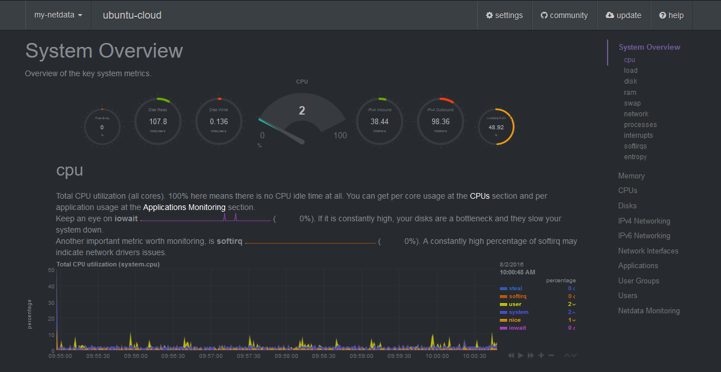
Task: Zoom into the CPU chart with plus icon
Action: pyautogui.click(x=541, y=355)
